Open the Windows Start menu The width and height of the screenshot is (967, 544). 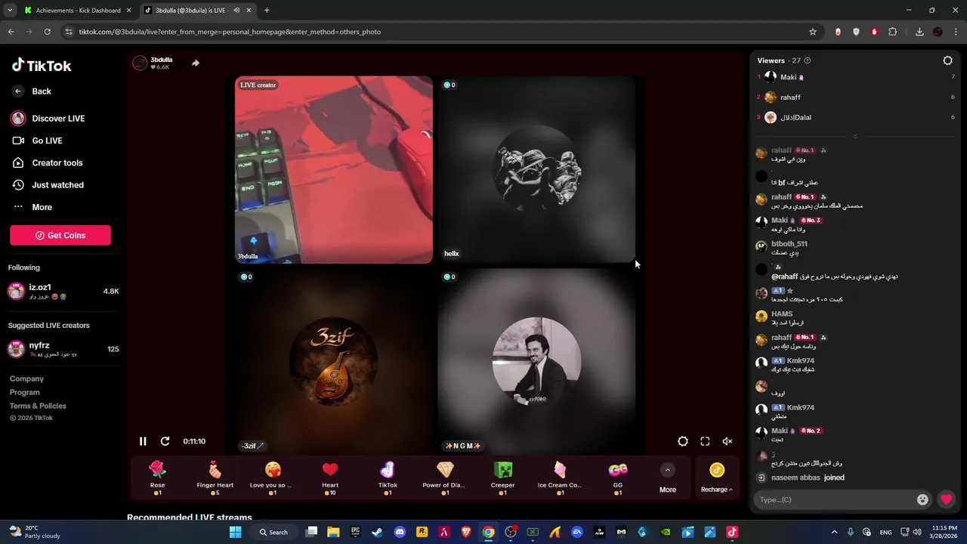(x=235, y=532)
